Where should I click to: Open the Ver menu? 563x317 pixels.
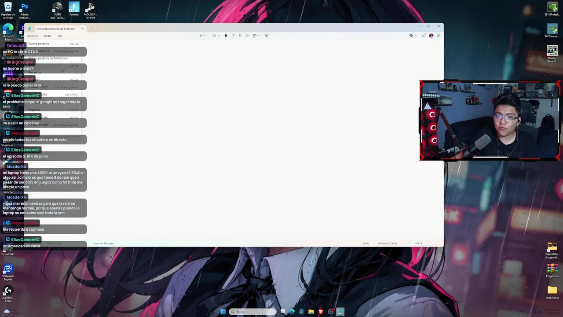[x=60, y=36]
